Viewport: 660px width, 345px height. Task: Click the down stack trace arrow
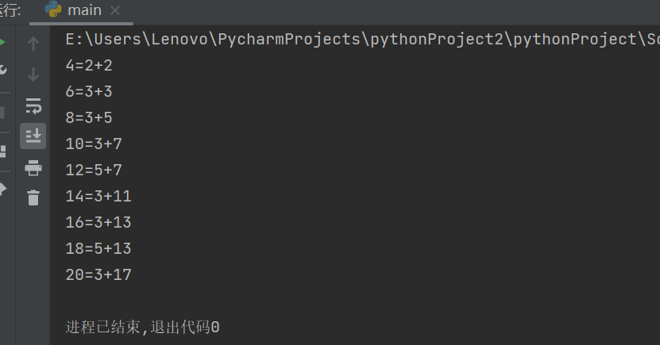pyautogui.click(x=33, y=75)
